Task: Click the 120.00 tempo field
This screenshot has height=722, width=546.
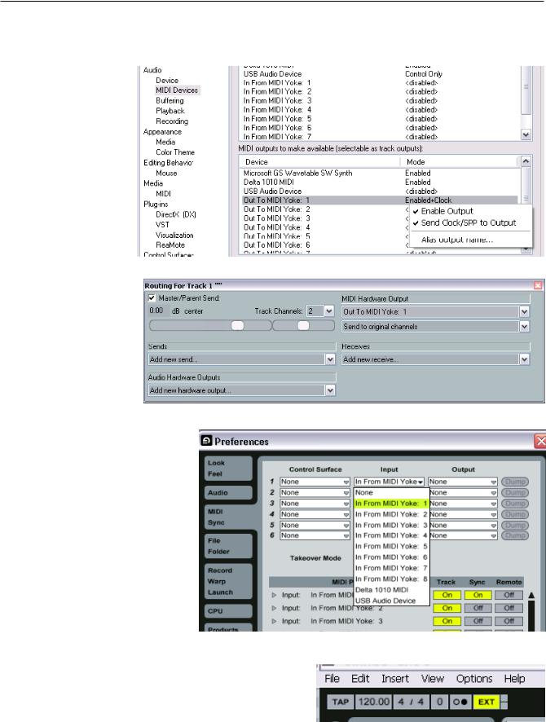Action: 374,702
